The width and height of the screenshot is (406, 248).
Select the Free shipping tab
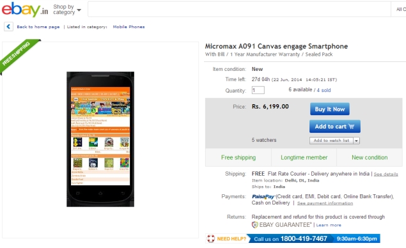point(238,157)
